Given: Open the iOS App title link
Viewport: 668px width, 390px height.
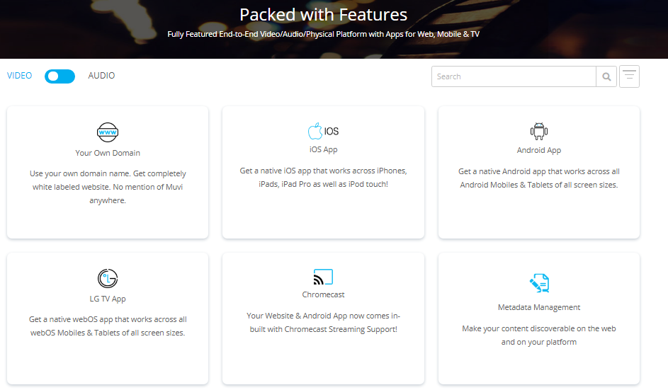Looking at the screenshot, I should (323, 149).
